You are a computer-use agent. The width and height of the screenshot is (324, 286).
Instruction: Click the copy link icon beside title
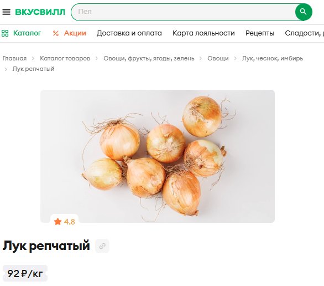(102, 246)
